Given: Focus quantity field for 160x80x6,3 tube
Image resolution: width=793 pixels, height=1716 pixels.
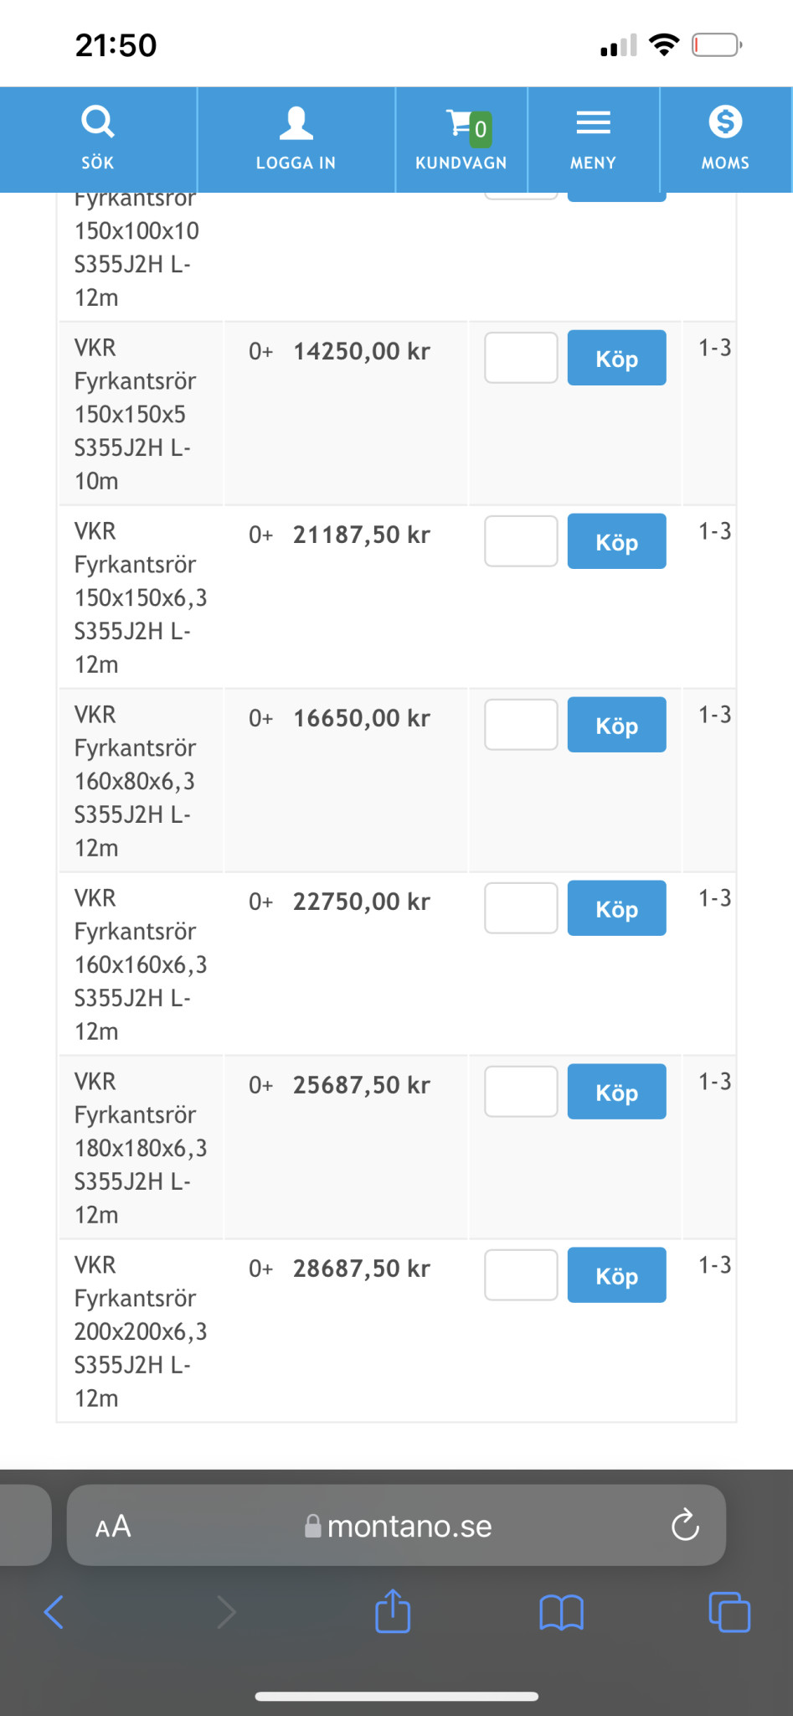Looking at the screenshot, I should [x=521, y=725].
